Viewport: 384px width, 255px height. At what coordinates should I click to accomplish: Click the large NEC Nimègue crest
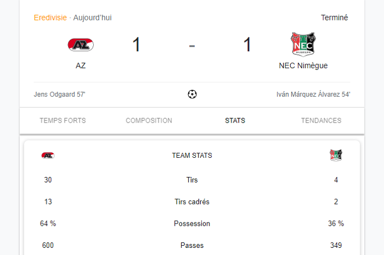pos(303,44)
